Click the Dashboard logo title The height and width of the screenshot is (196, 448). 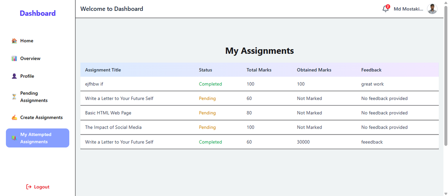37,13
